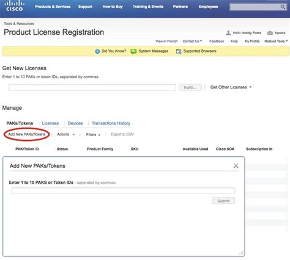This screenshot has width=290, height=260.
Task: Click the Cisco logo
Action: [14, 6]
